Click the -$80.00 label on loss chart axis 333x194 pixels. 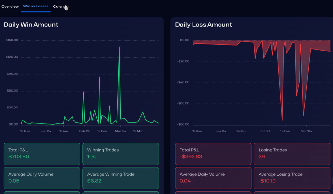pyautogui.click(x=183, y=125)
